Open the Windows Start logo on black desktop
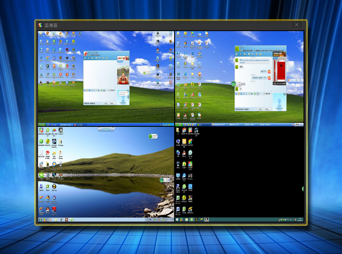The image size is (342, 254). pyautogui.click(x=177, y=220)
